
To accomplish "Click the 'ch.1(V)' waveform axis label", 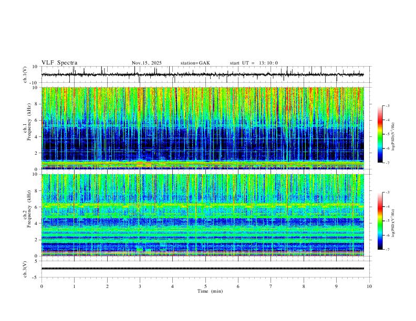I will point(25,74).
